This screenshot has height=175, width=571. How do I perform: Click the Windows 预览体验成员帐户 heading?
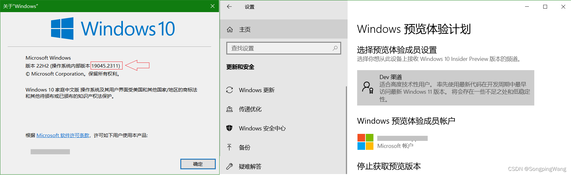(x=406, y=121)
